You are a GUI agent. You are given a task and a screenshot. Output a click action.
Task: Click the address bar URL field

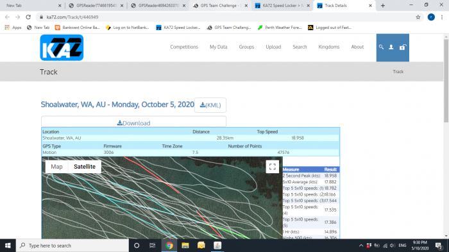pyautogui.click(x=226, y=17)
